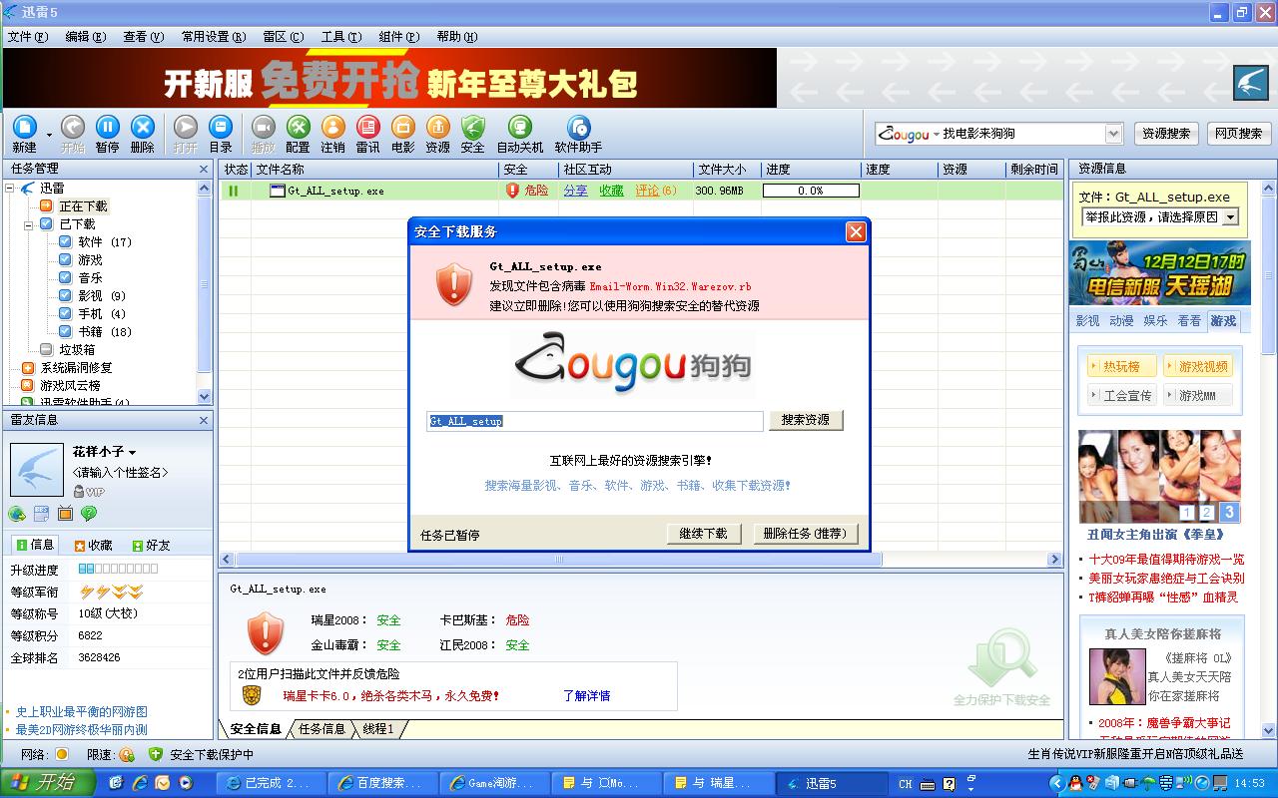Screen dimensions: 1278x798
Task: Click the 评论(6) link in the download row
Action: coord(656,191)
